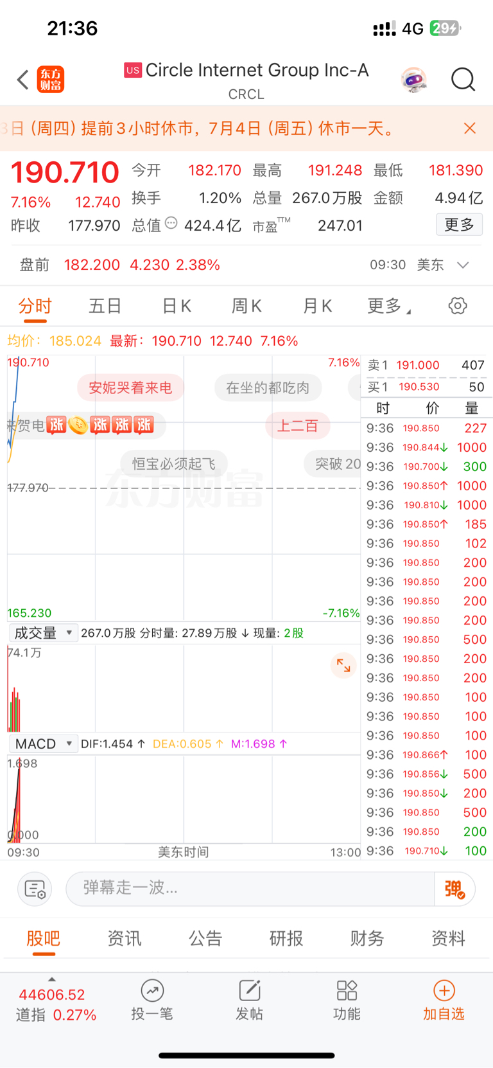The image size is (493, 1068).
Task: Tap the 道指 index ticker
Action: [55, 1004]
